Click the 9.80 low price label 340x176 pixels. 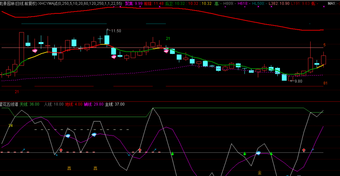(x=298, y=81)
